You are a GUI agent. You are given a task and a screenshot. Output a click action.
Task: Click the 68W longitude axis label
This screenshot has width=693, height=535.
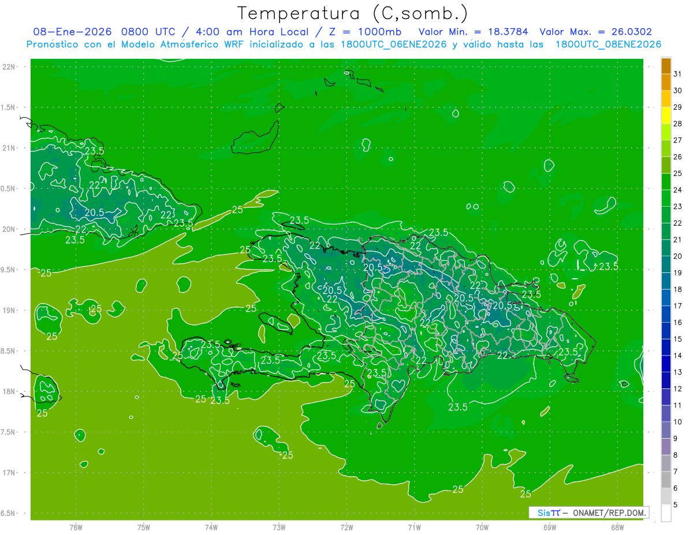tap(617, 527)
